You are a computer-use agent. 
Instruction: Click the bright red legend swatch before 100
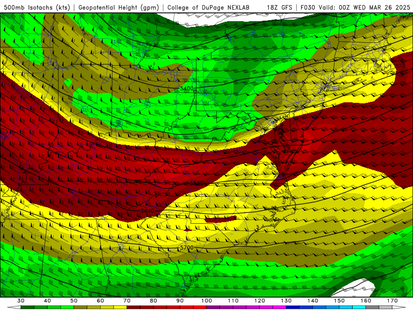point(200,307)
